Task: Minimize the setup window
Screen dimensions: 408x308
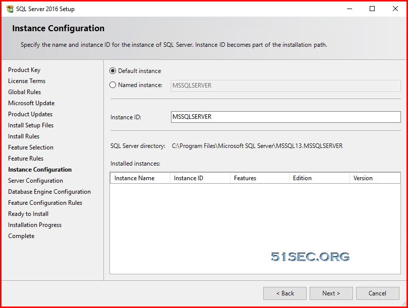Action: click(x=349, y=9)
